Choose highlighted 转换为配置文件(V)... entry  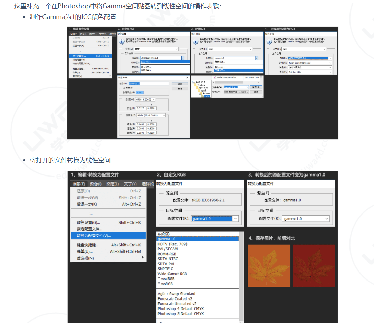108,236
